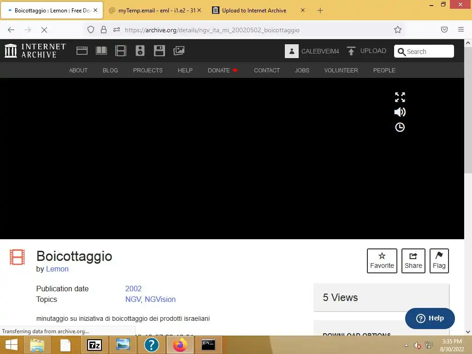Close the myTemp.email tab
472x354 pixels.
[x=199, y=10]
